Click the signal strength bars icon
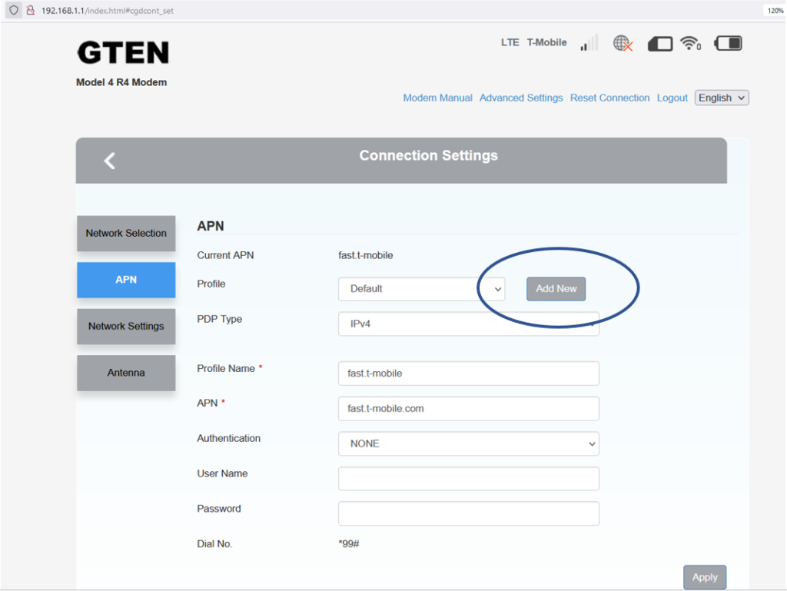Image resolution: width=787 pixels, height=591 pixels. click(x=589, y=43)
